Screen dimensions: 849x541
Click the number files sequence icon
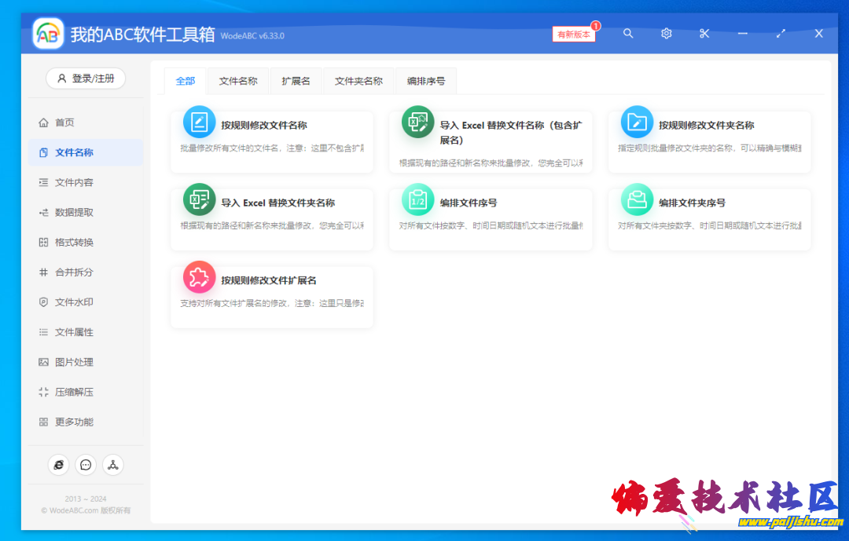417,200
